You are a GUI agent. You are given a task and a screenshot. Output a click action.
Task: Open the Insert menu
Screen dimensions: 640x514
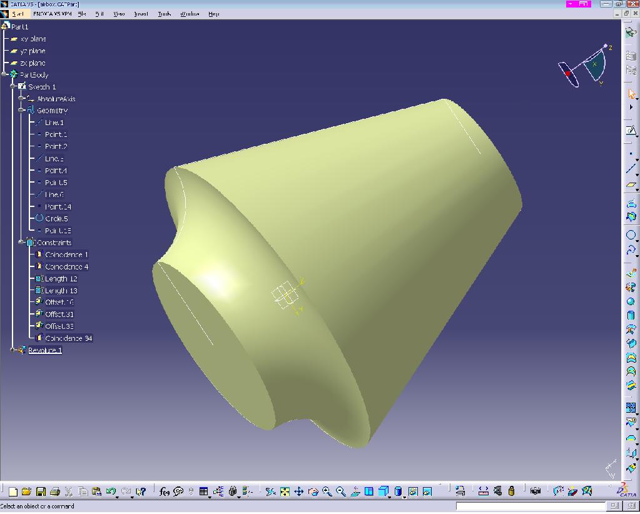[141, 14]
